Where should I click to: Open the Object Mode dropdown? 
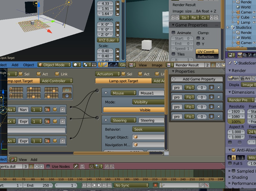pyautogui.click(x=54, y=65)
